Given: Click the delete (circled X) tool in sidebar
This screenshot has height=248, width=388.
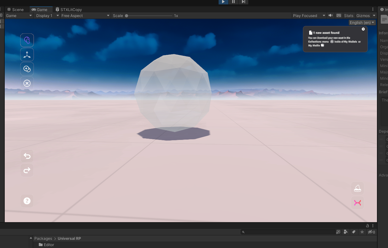Looking at the screenshot, I should point(27,83).
